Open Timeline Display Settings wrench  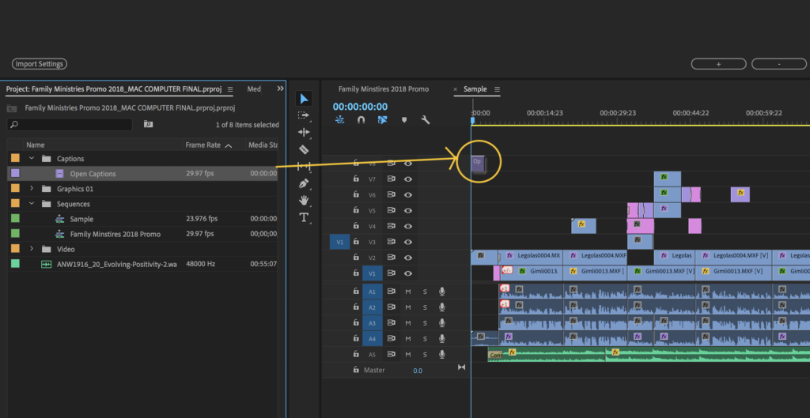coord(426,120)
